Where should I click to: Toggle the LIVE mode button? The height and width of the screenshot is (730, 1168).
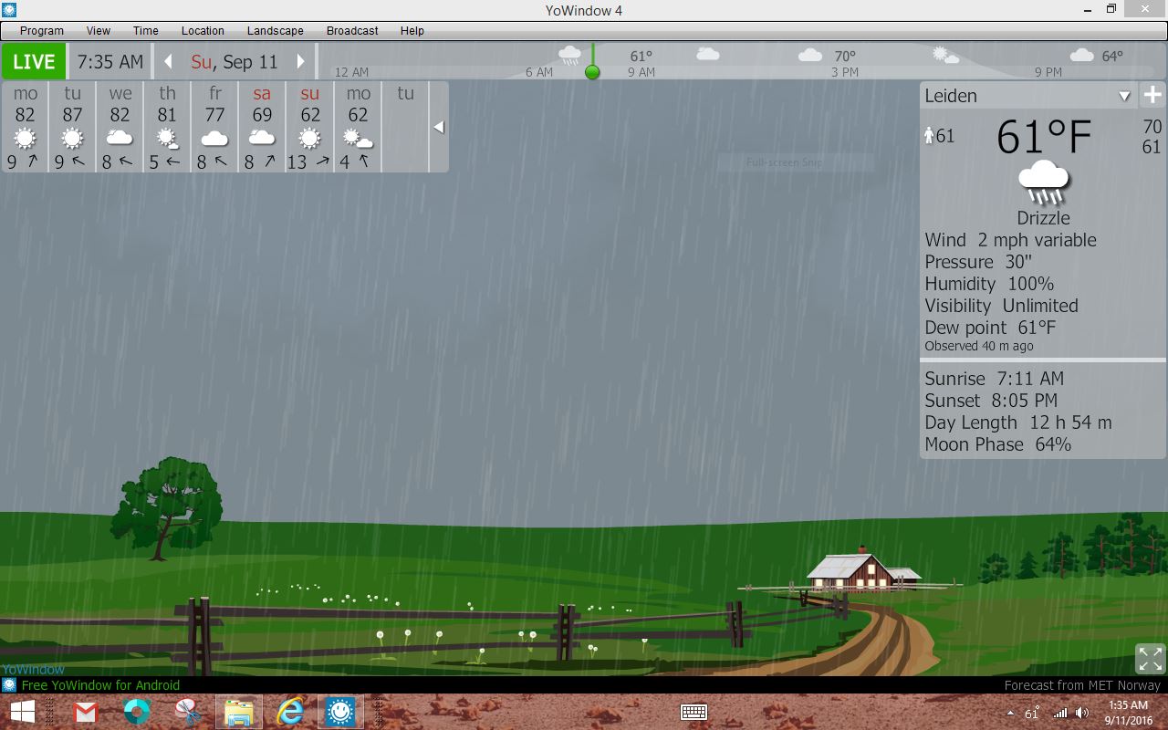coord(34,62)
